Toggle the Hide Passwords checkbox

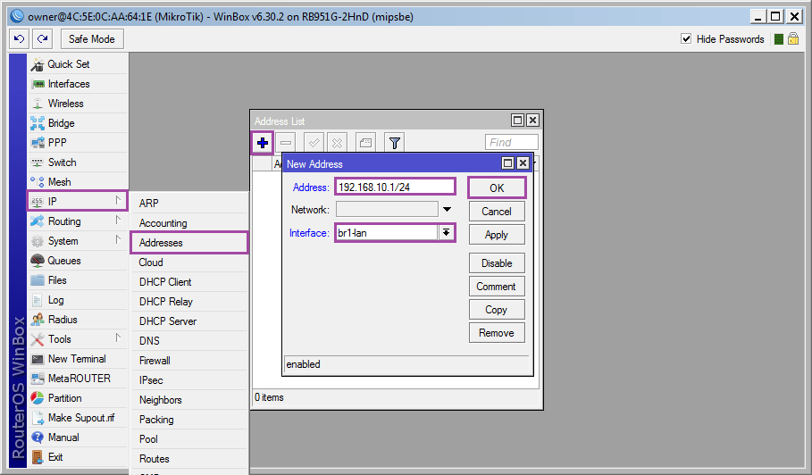(686, 38)
